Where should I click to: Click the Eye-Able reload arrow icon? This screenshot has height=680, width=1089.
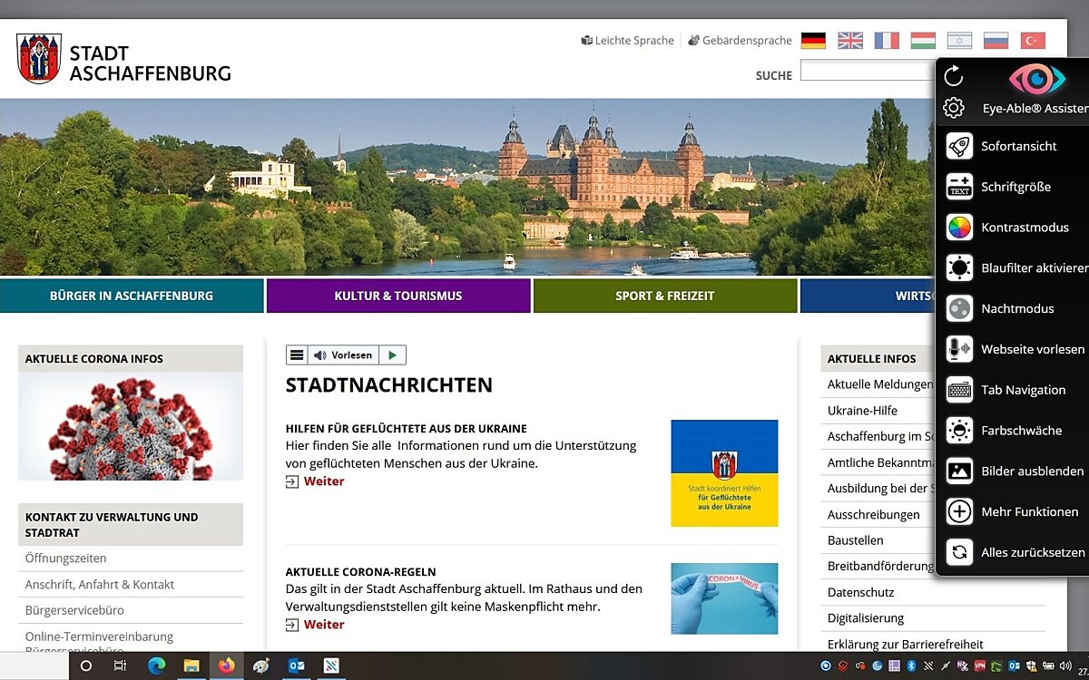pos(953,76)
